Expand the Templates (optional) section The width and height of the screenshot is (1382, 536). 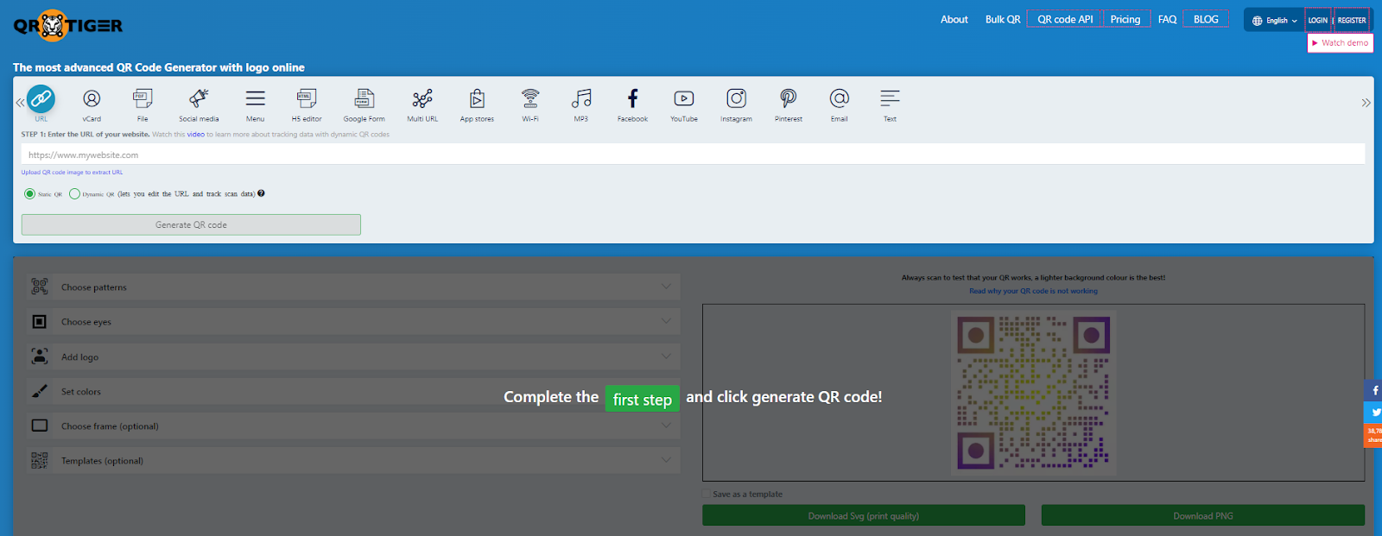point(352,460)
